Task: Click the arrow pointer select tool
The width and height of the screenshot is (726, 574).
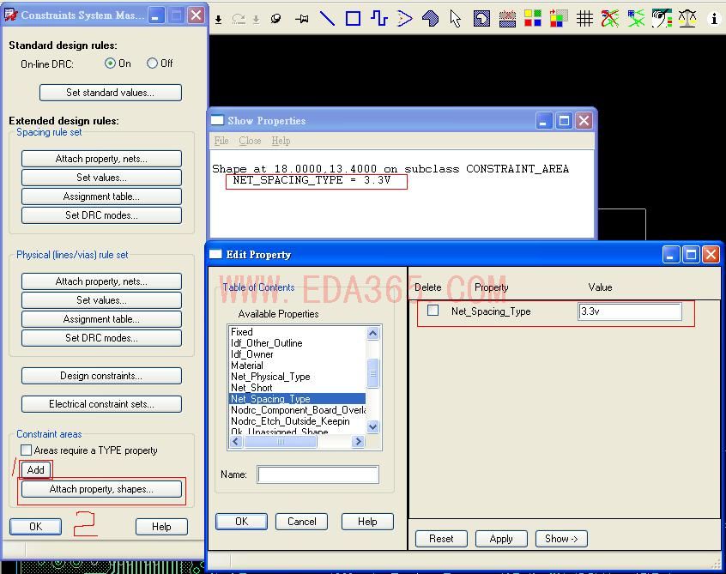Action: pyautogui.click(x=456, y=18)
